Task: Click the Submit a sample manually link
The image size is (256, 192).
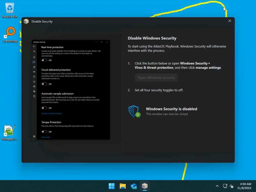Action: tap(51, 113)
